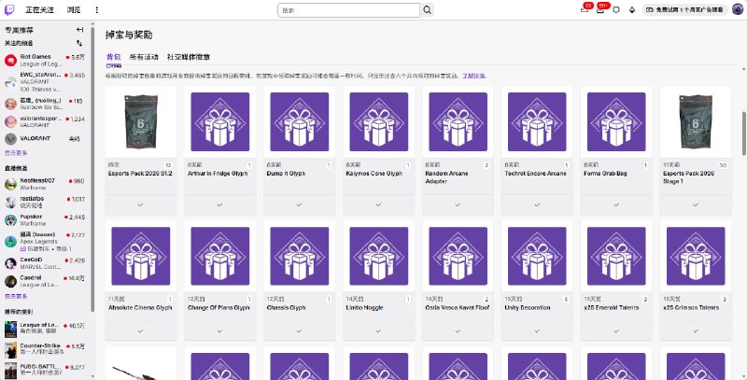Click Forma Grab Bag gift icon
This screenshot has width=747, height=380.
[616, 122]
